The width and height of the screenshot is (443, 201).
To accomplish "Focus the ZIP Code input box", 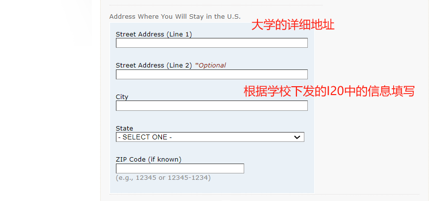I will point(180,168).
